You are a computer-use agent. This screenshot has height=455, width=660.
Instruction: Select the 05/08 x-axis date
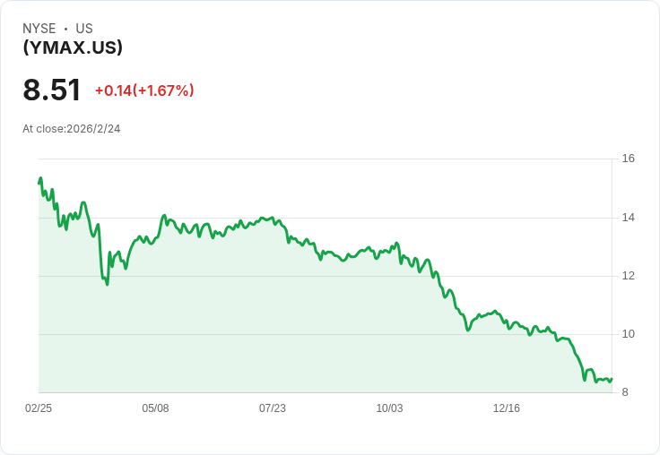[155, 408]
